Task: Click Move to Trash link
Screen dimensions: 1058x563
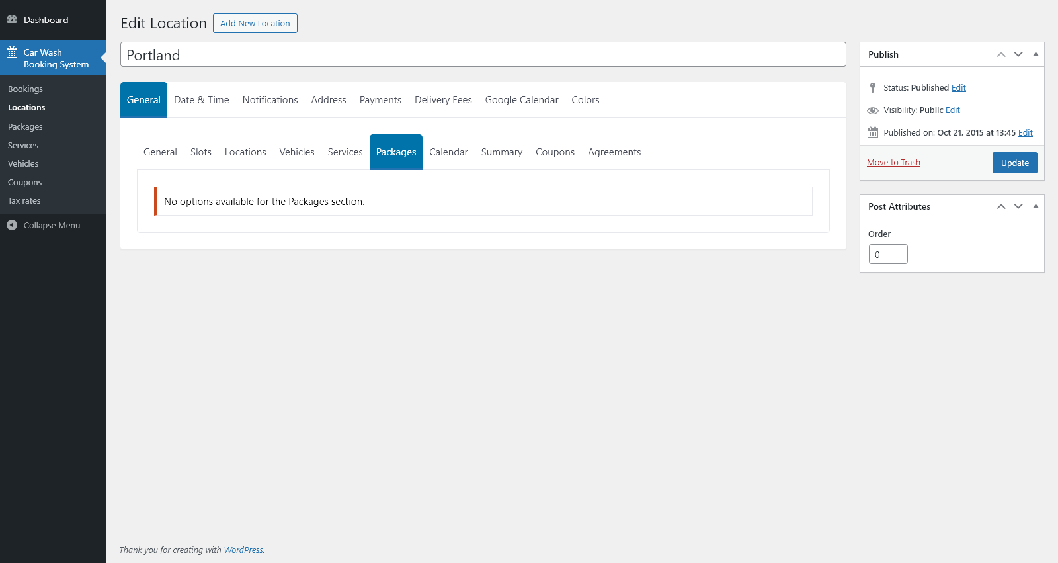Action: (x=893, y=163)
